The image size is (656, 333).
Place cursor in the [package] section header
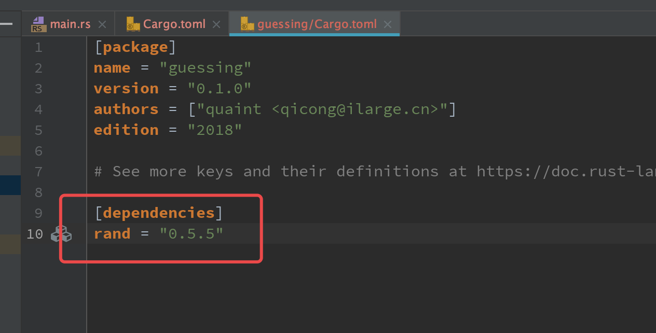coord(135,48)
